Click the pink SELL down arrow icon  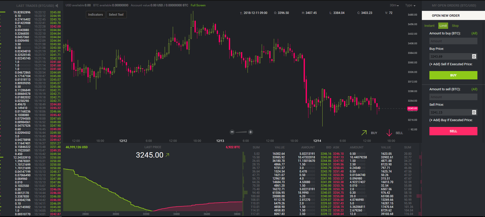click(x=389, y=133)
